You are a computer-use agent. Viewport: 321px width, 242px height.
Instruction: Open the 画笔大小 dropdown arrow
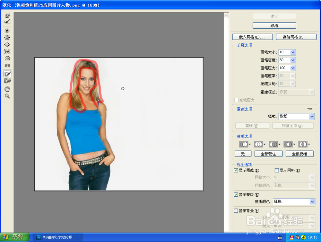point(293,52)
